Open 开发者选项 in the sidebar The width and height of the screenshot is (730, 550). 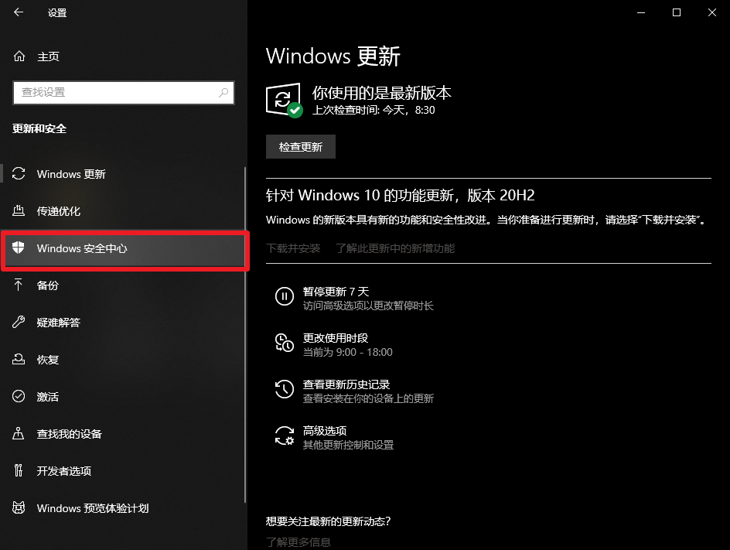64,471
